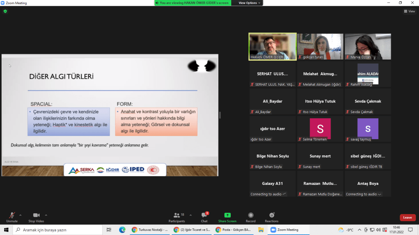
Task: Change layout using the View button
Action: (409, 11)
